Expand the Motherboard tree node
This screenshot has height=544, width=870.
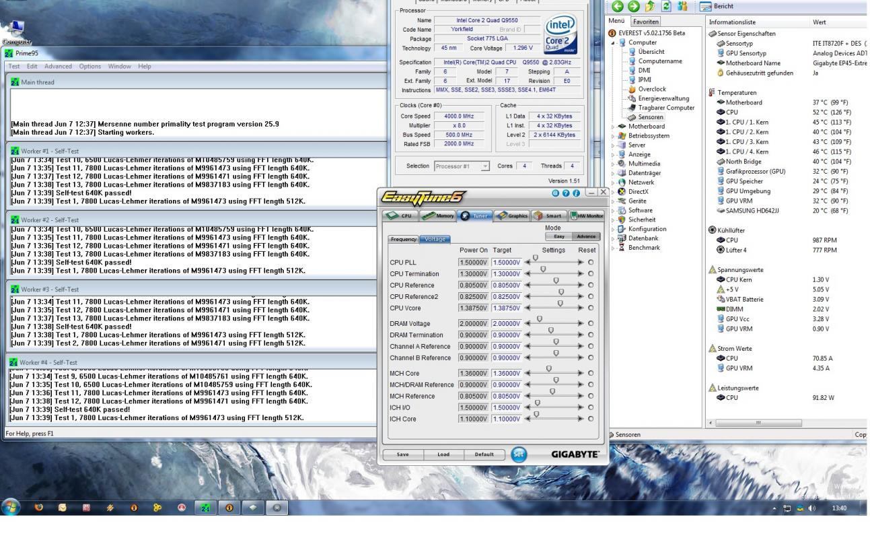[612, 127]
